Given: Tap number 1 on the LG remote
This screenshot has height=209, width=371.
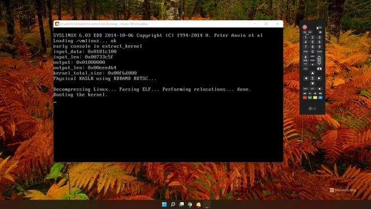Looking at the screenshot, I should point(305,37).
